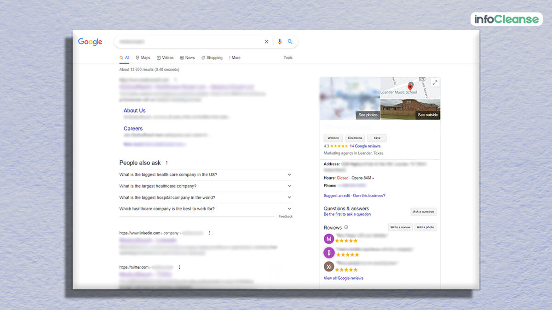Click the info icon next to Reviews
Image resolution: width=552 pixels, height=310 pixels.
click(x=345, y=227)
